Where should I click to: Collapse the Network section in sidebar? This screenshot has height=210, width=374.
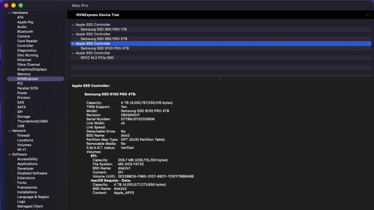[x=10, y=131]
